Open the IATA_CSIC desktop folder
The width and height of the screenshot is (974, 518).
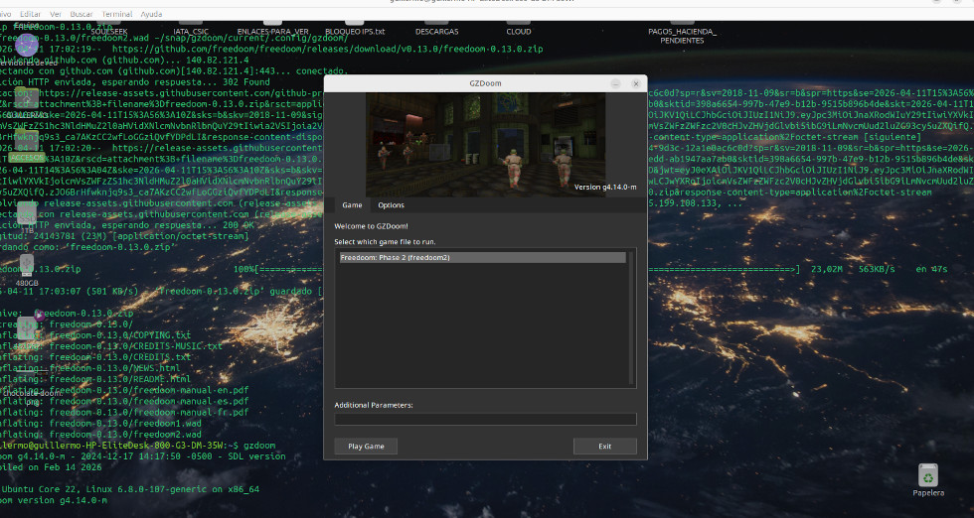coord(189,30)
